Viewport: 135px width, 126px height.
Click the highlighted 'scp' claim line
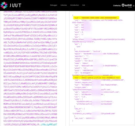(x=97, y=78)
